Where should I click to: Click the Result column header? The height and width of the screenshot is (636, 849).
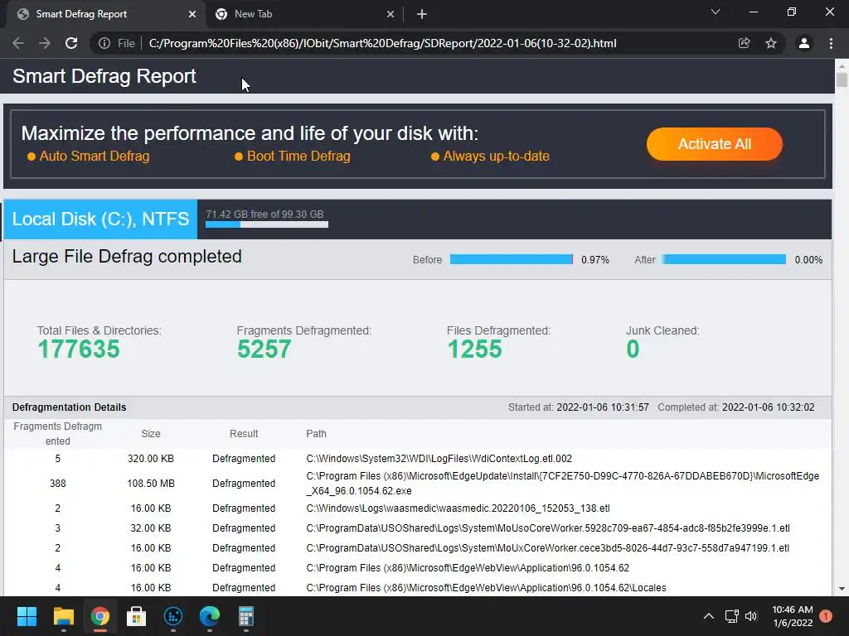point(244,434)
